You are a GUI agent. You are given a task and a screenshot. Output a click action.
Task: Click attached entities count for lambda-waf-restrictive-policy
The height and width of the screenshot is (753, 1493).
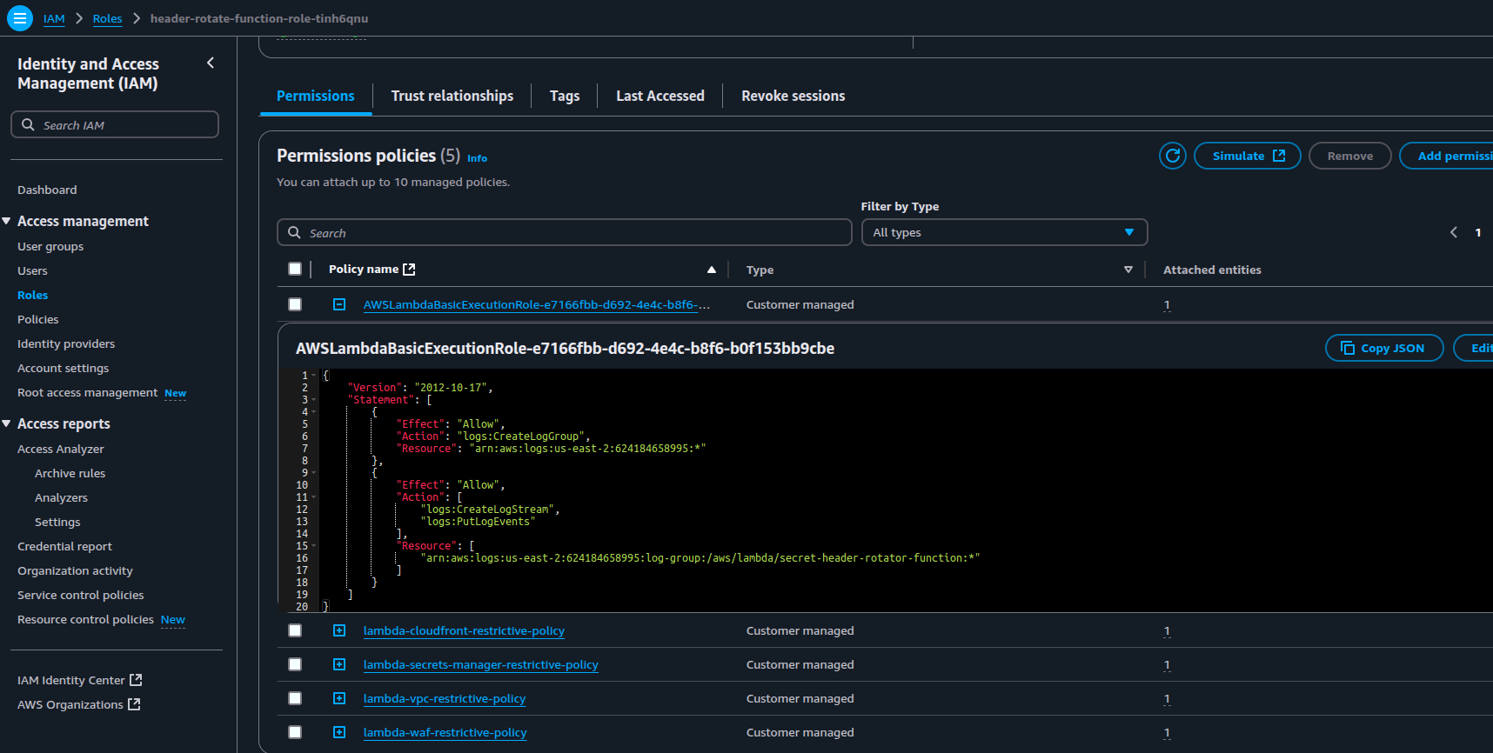pos(1167,732)
